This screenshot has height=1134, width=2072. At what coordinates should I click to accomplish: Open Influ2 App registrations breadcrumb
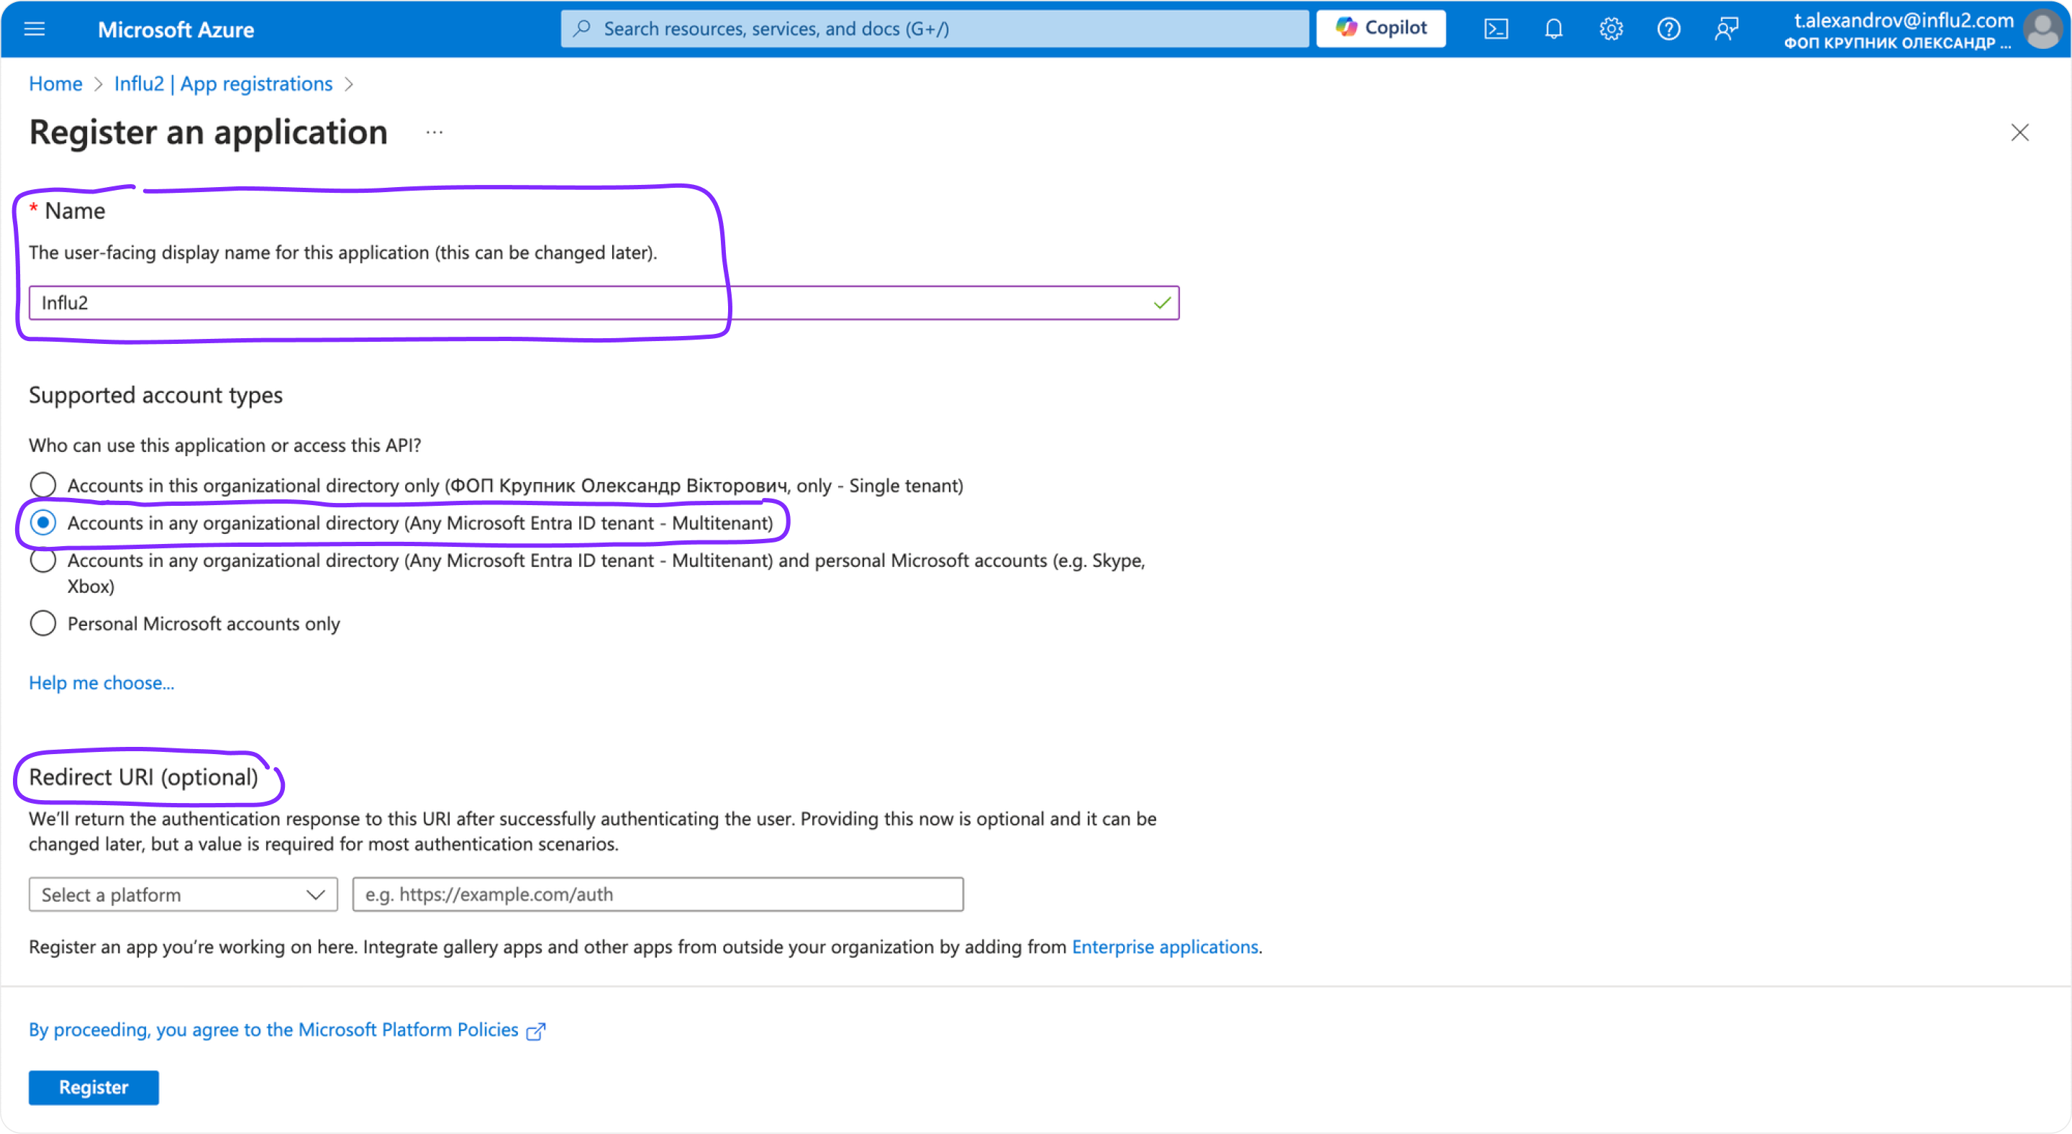(223, 83)
